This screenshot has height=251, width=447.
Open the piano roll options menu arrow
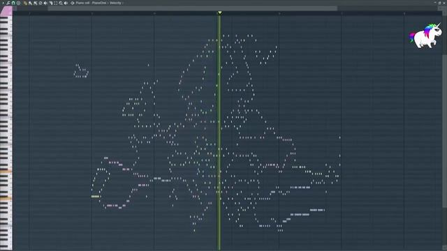tap(3, 3)
